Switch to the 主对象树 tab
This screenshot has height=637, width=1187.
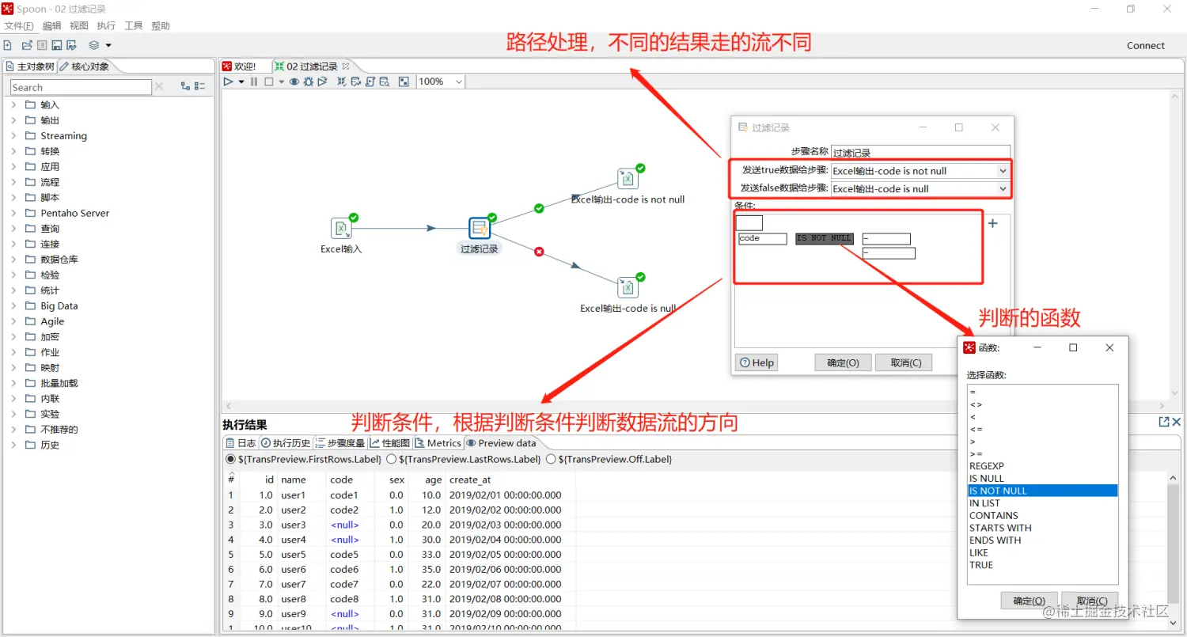[x=30, y=66]
